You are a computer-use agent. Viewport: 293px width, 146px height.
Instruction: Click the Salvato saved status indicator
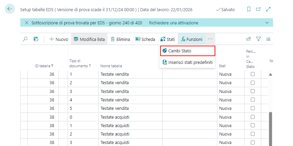point(225,9)
